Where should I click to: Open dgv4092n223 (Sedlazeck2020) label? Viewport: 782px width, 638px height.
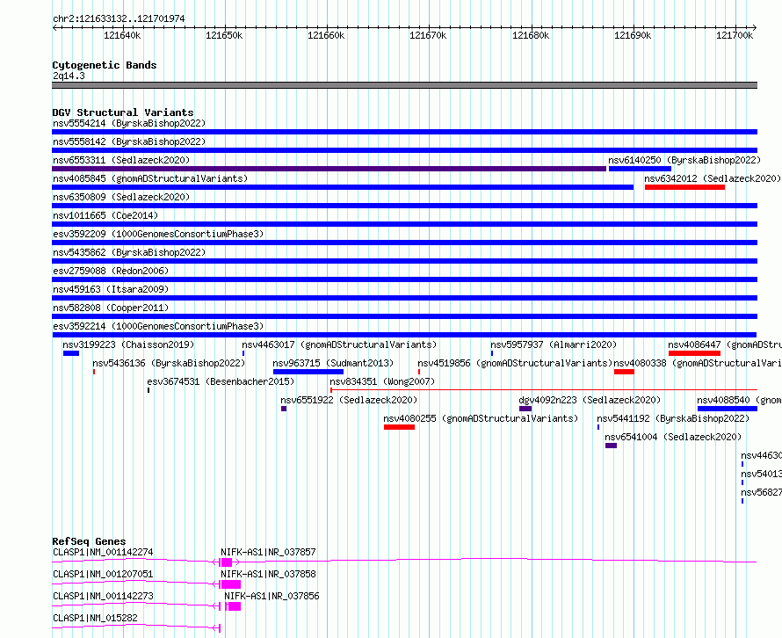point(590,400)
